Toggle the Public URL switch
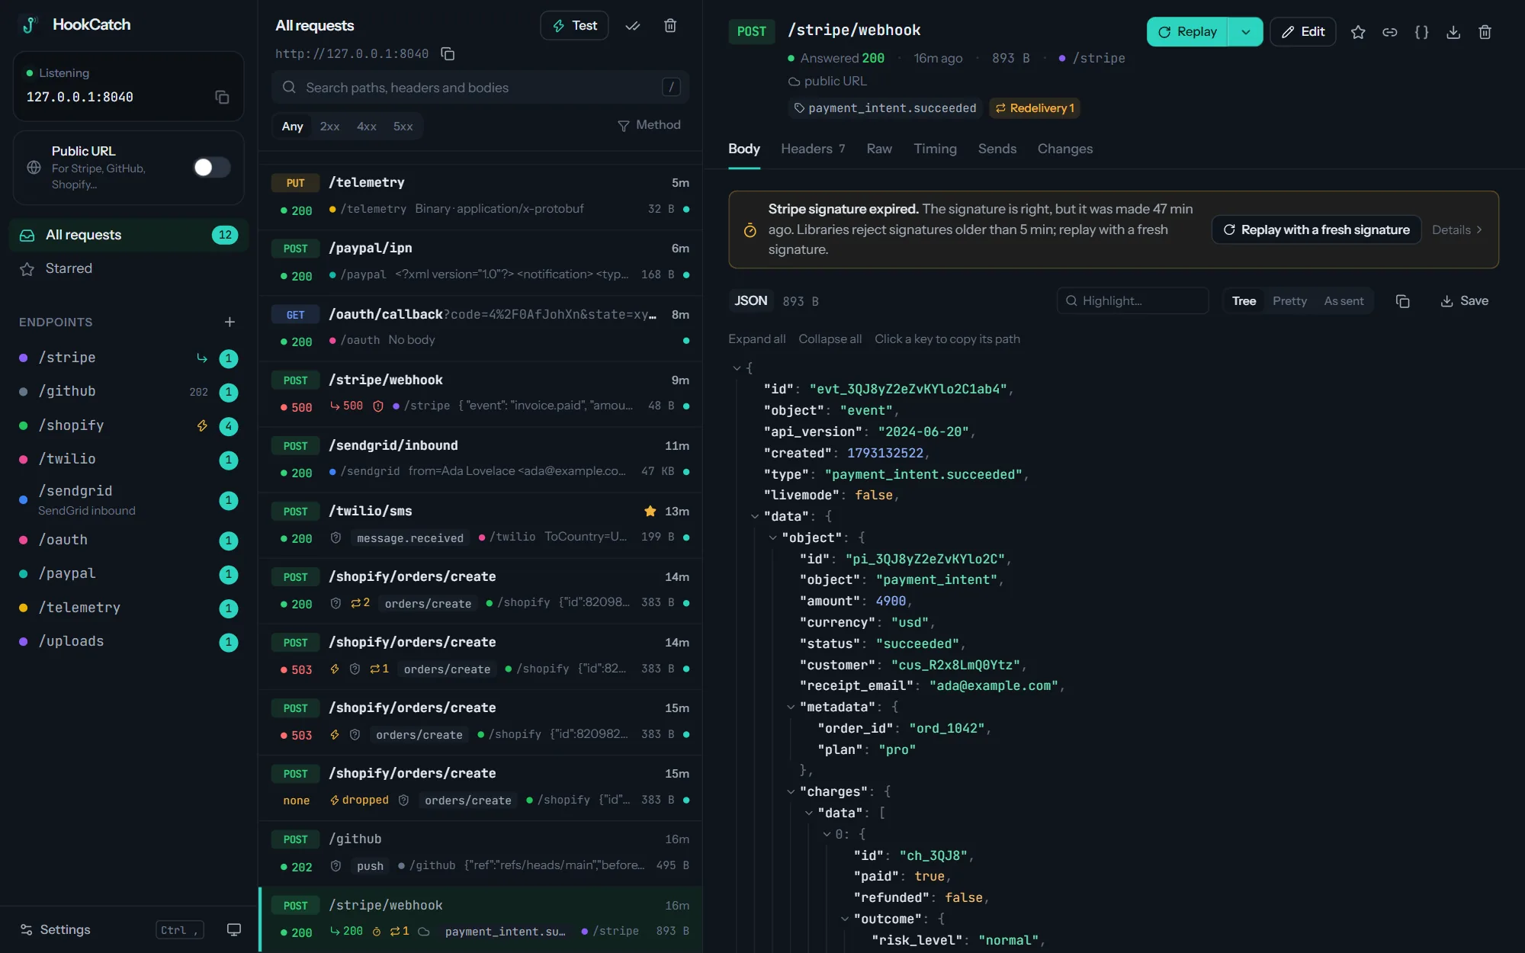The width and height of the screenshot is (1525, 953). point(212,167)
